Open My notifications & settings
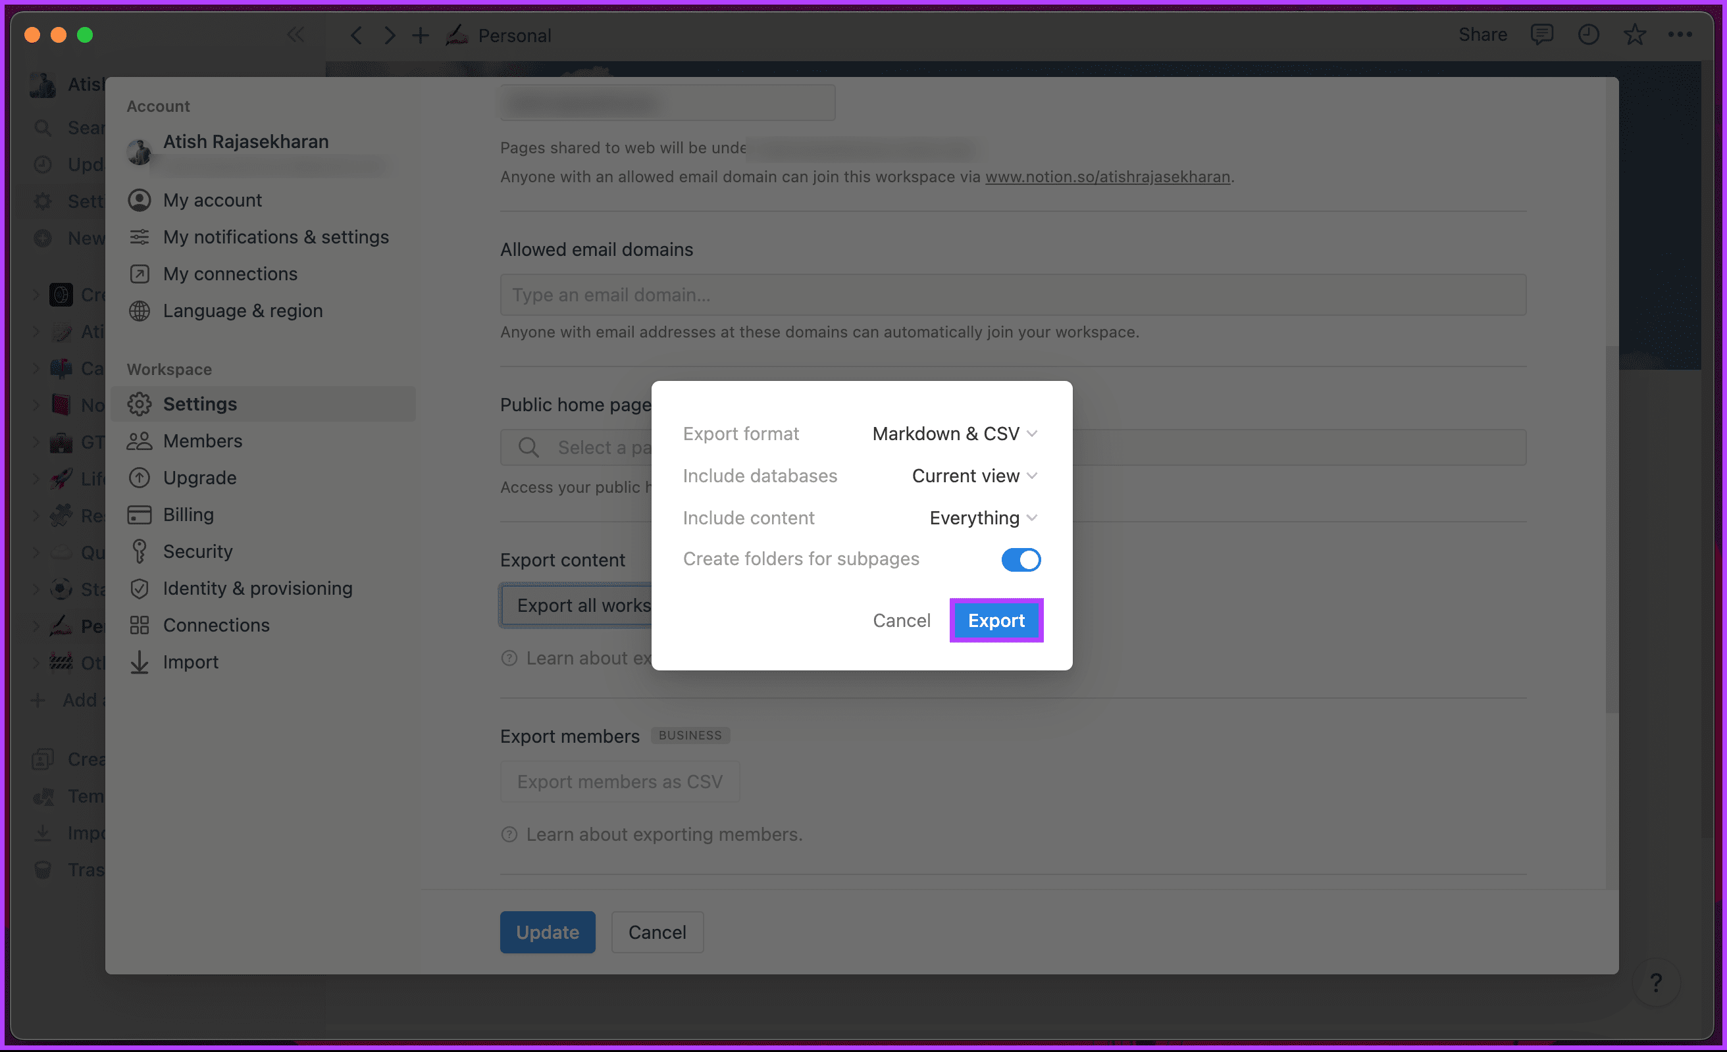The width and height of the screenshot is (1727, 1052). tap(263, 237)
